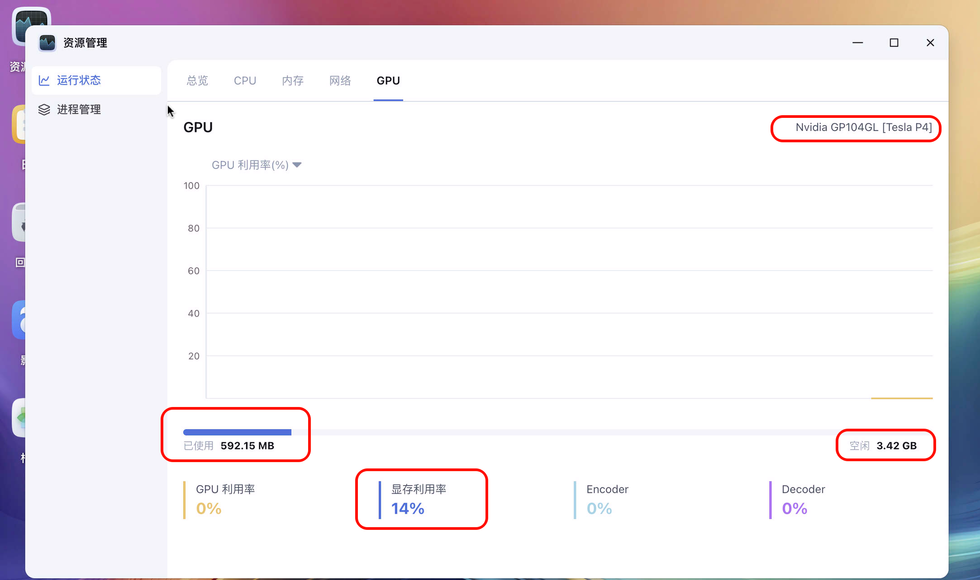This screenshot has width=980, height=580.
Task: Open the GPU 利用率(%) chart dropdown
Action: pyautogui.click(x=257, y=165)
